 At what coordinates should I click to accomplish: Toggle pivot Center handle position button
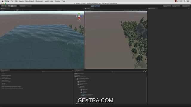[x=22, y=6]
